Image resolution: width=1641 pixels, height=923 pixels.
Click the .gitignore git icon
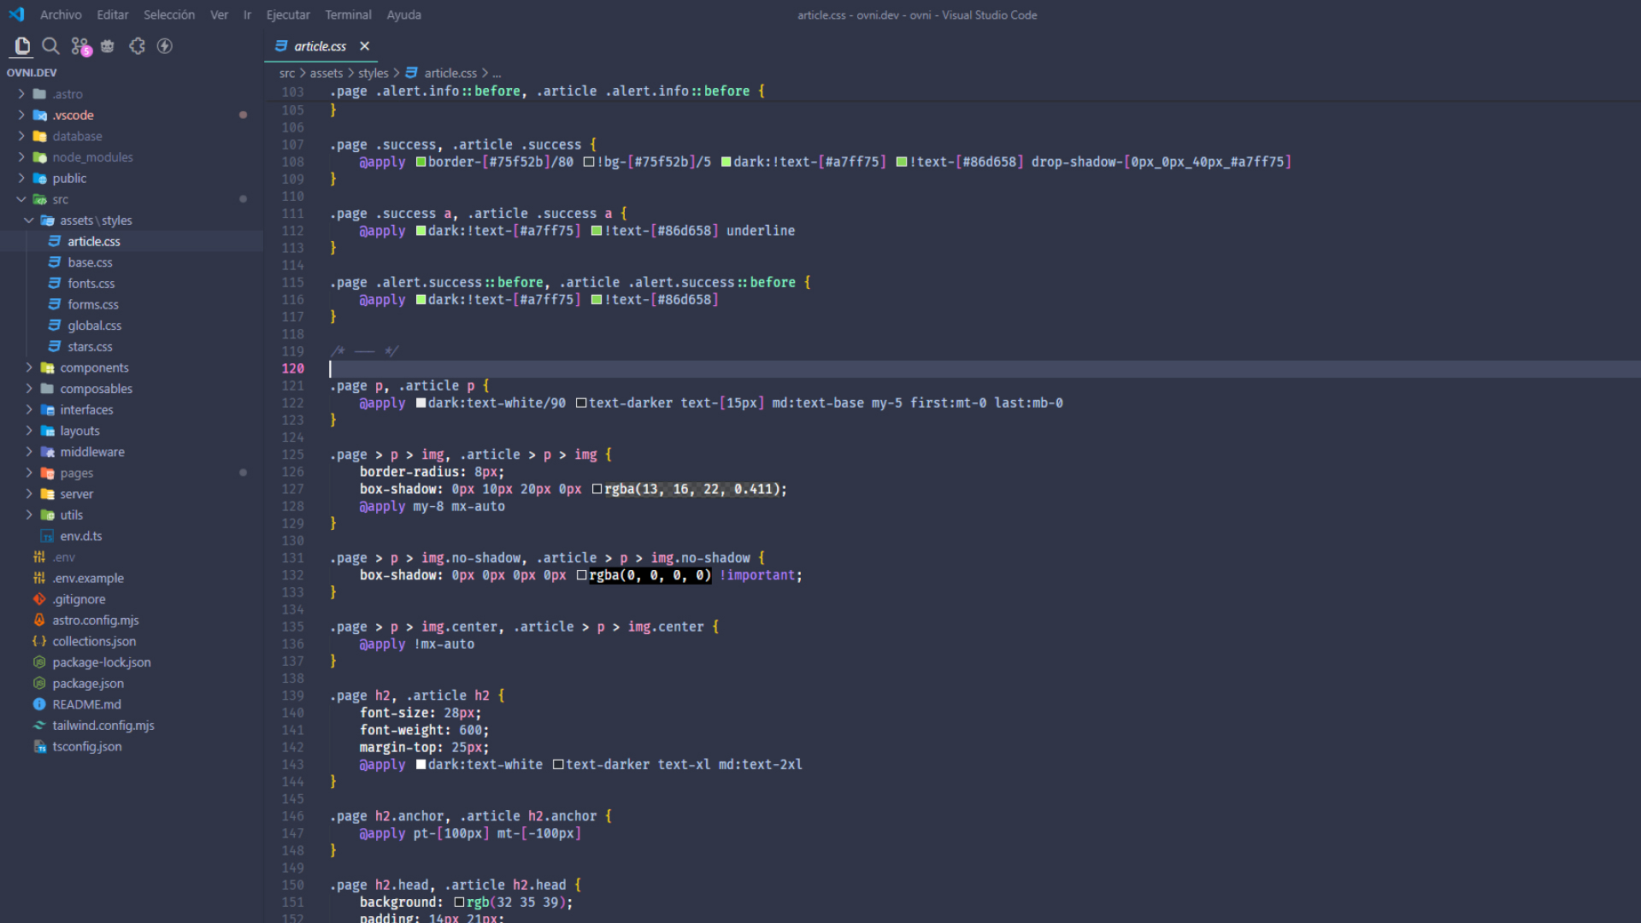39,599
